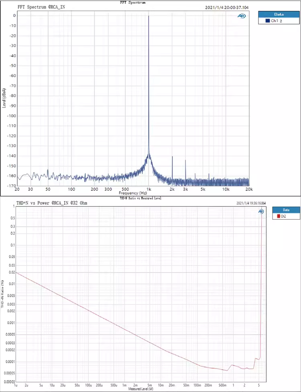Select the "Measured Level (W)" axis label
The image size is (301, 392).
click(x=140, y=389)
